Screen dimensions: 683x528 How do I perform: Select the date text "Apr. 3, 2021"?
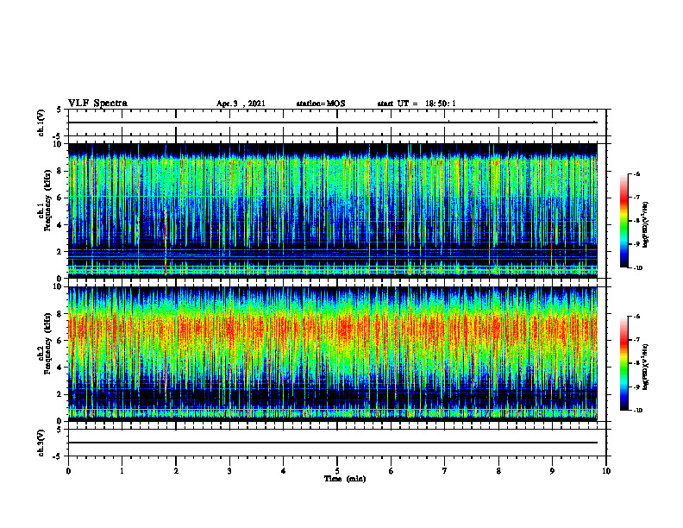tap(241, 104)
